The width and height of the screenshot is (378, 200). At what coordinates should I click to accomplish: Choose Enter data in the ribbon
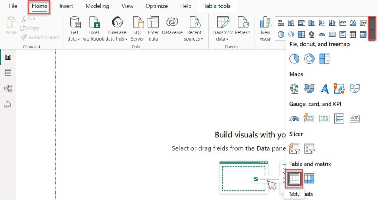coord(153,28)
